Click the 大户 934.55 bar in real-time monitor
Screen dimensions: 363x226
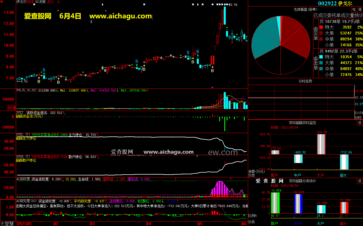[x=321, y=144]
